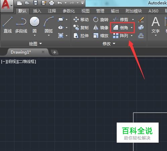Switch to the 参数化 ribbon tab
Screen dimensions: 167x151
pyautogui.click(x=69, y=11)
